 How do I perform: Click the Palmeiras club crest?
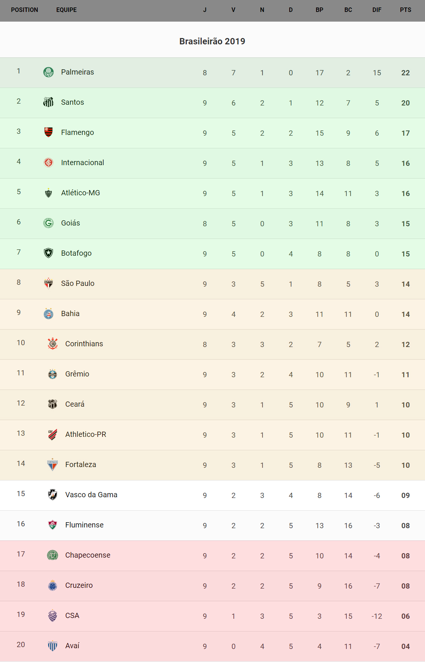tap(48, 72)
